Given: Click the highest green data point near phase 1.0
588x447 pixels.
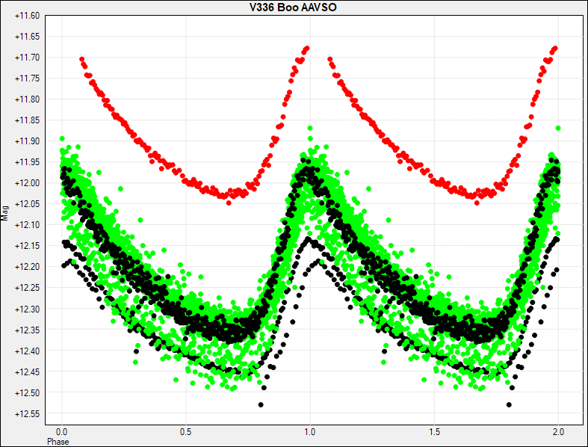Looking at the screenshot, I should coord(310,129).
